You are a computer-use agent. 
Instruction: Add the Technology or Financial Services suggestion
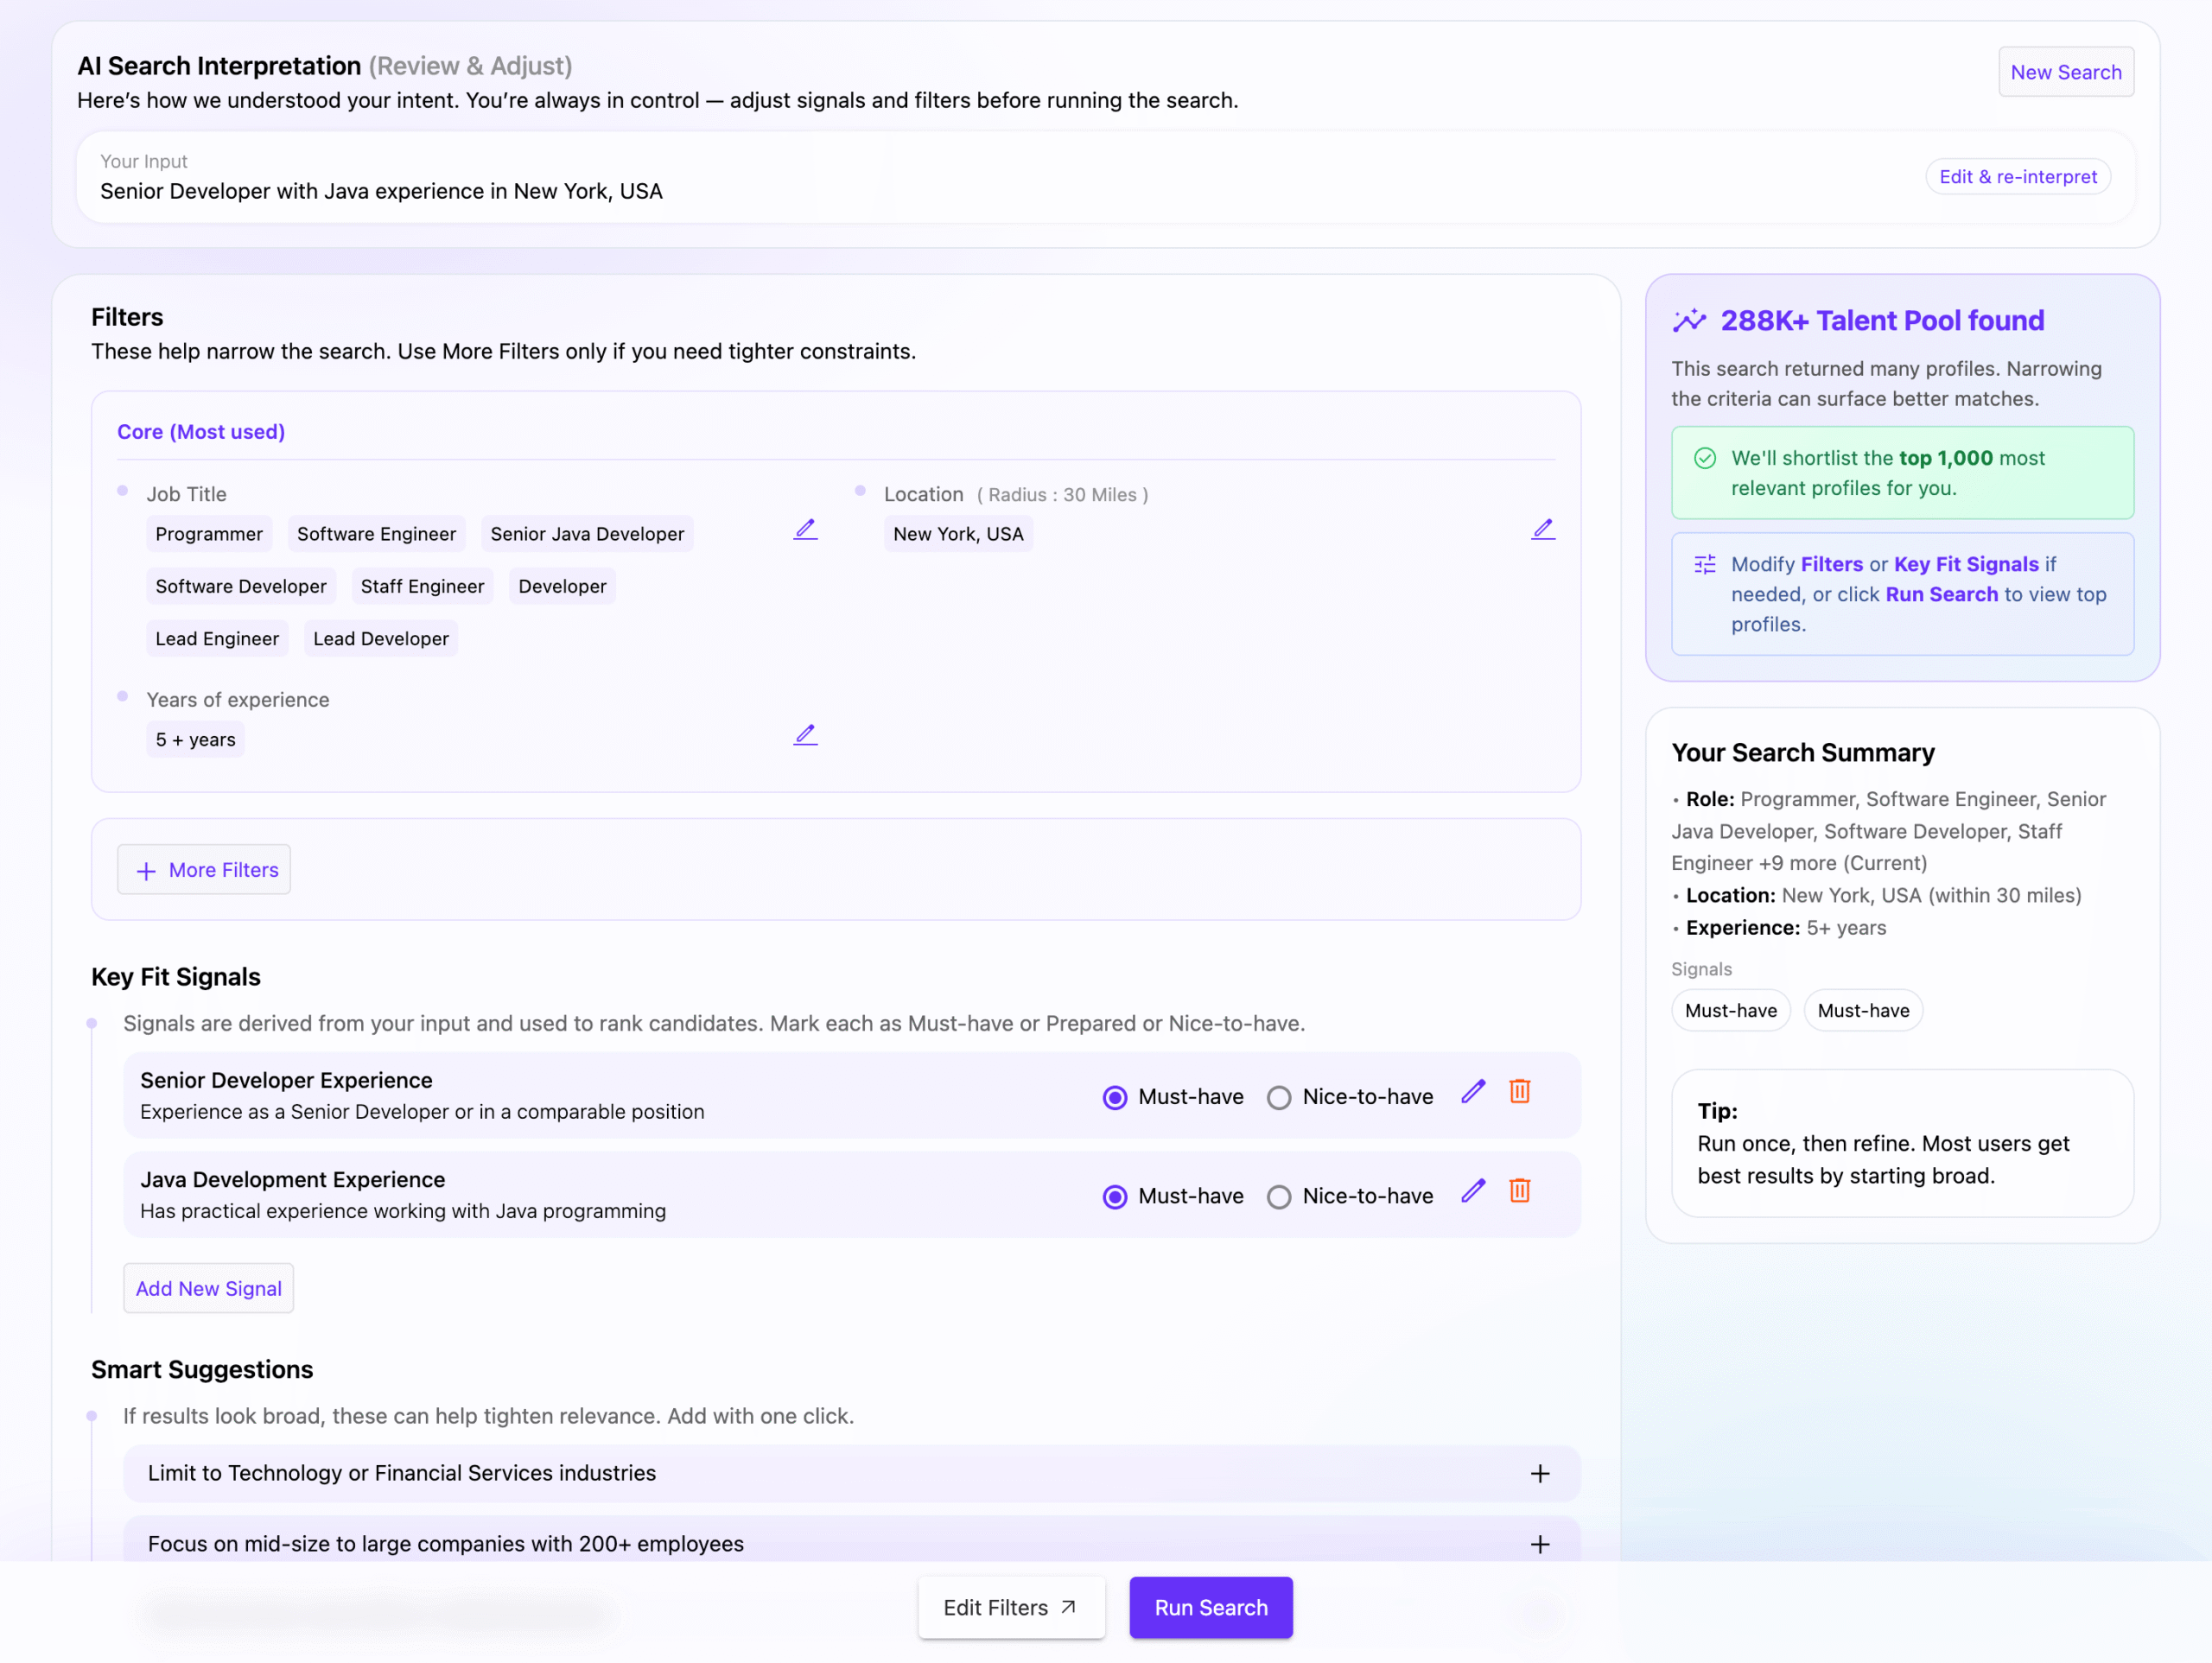(1539, 1474)
